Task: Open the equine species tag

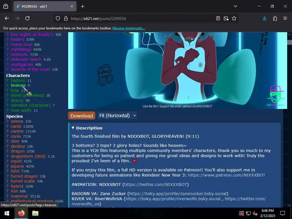Action: [17, 166]
